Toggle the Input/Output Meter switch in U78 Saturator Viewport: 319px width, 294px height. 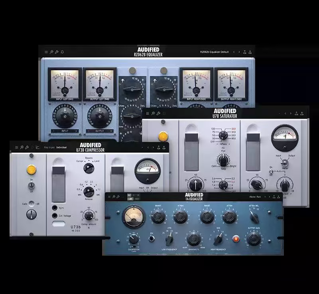coord(284,163)
